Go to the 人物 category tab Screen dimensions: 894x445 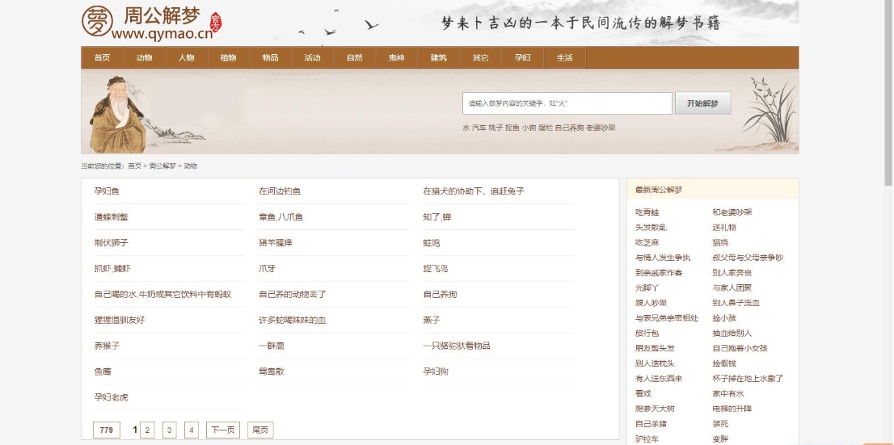coord(187,57)
